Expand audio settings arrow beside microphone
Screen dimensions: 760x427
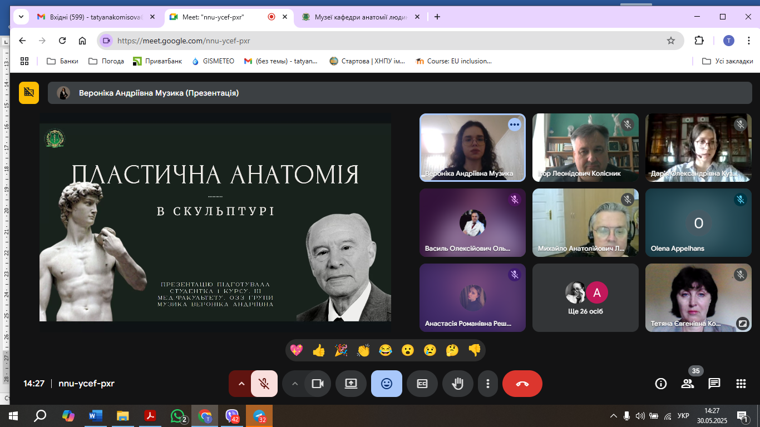tap(241, 384)
